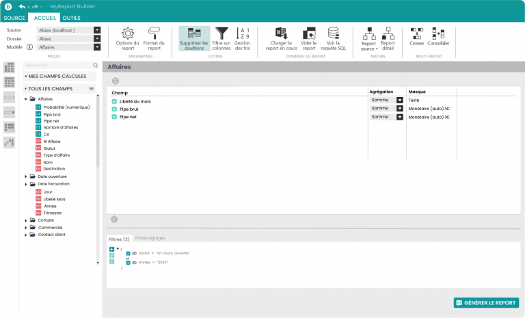
Task: Open the Filtres agrégés tab
Action: (x=150, y=238)
